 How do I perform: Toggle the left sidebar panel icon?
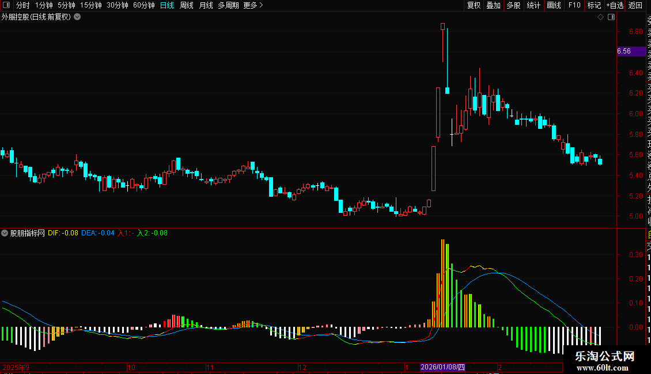point(6,5)
